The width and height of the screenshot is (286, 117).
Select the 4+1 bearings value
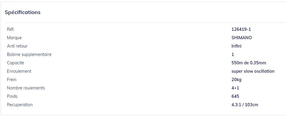click(x=235, y=88)
